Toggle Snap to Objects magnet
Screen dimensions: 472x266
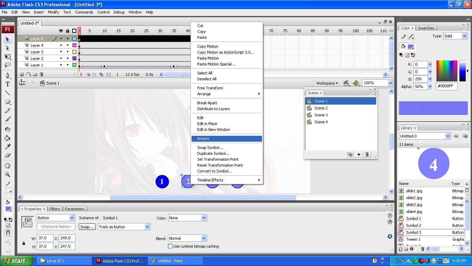(x=8, y=233)
